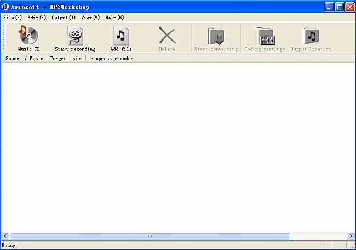This screenshot has width=356, height=250.
Task: Click the Ready status bar text
Action: [x=8, y=246]
